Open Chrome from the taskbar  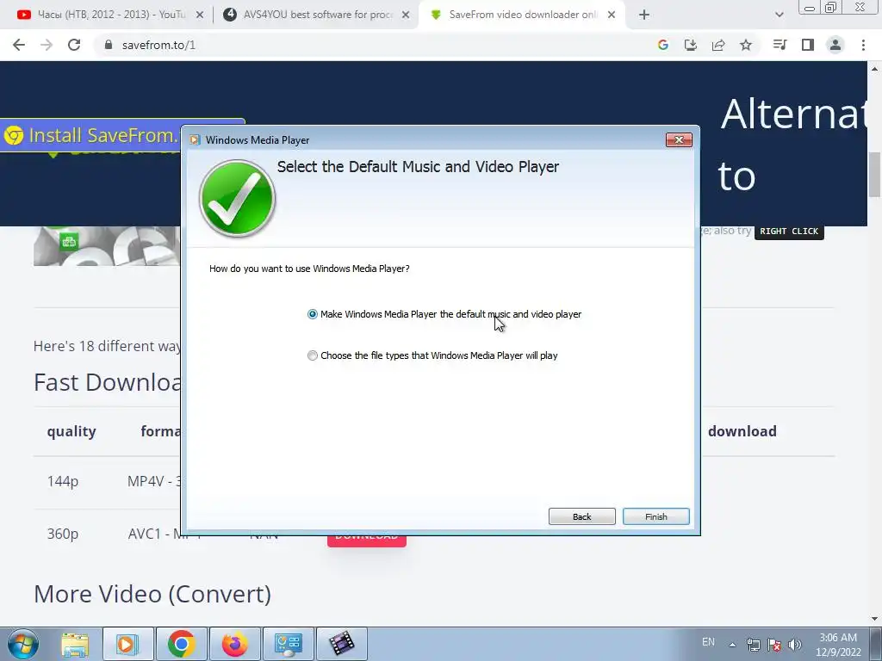point(181,644)
